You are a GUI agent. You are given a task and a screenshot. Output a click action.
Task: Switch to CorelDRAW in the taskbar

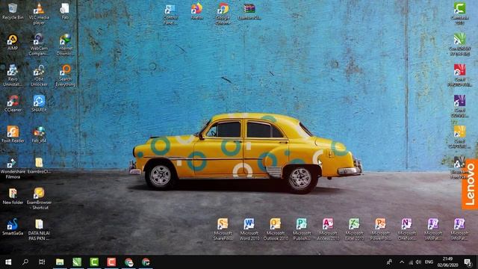(x=77, y=262)
